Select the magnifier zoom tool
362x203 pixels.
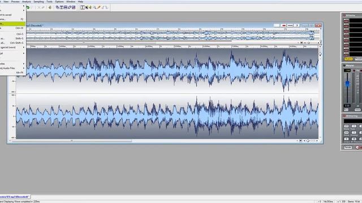[94, 7]
